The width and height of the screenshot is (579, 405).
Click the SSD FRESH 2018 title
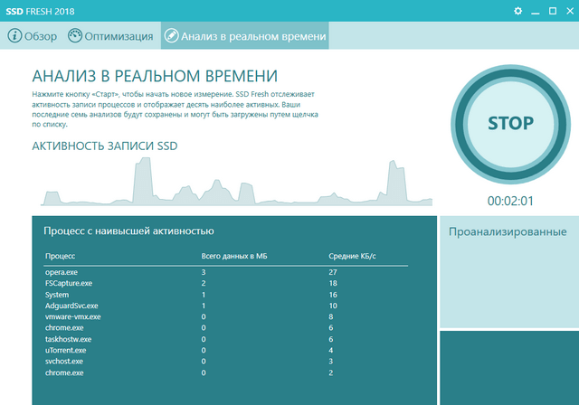(x=40, y=12)
